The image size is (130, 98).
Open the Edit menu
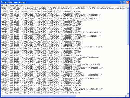tap(6, 5)
